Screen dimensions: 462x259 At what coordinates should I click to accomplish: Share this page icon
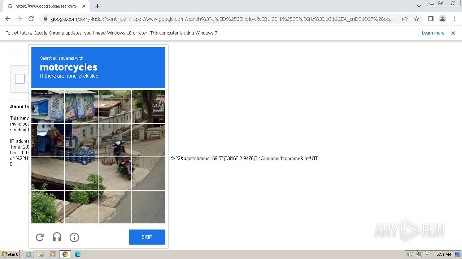pos(405,19)
